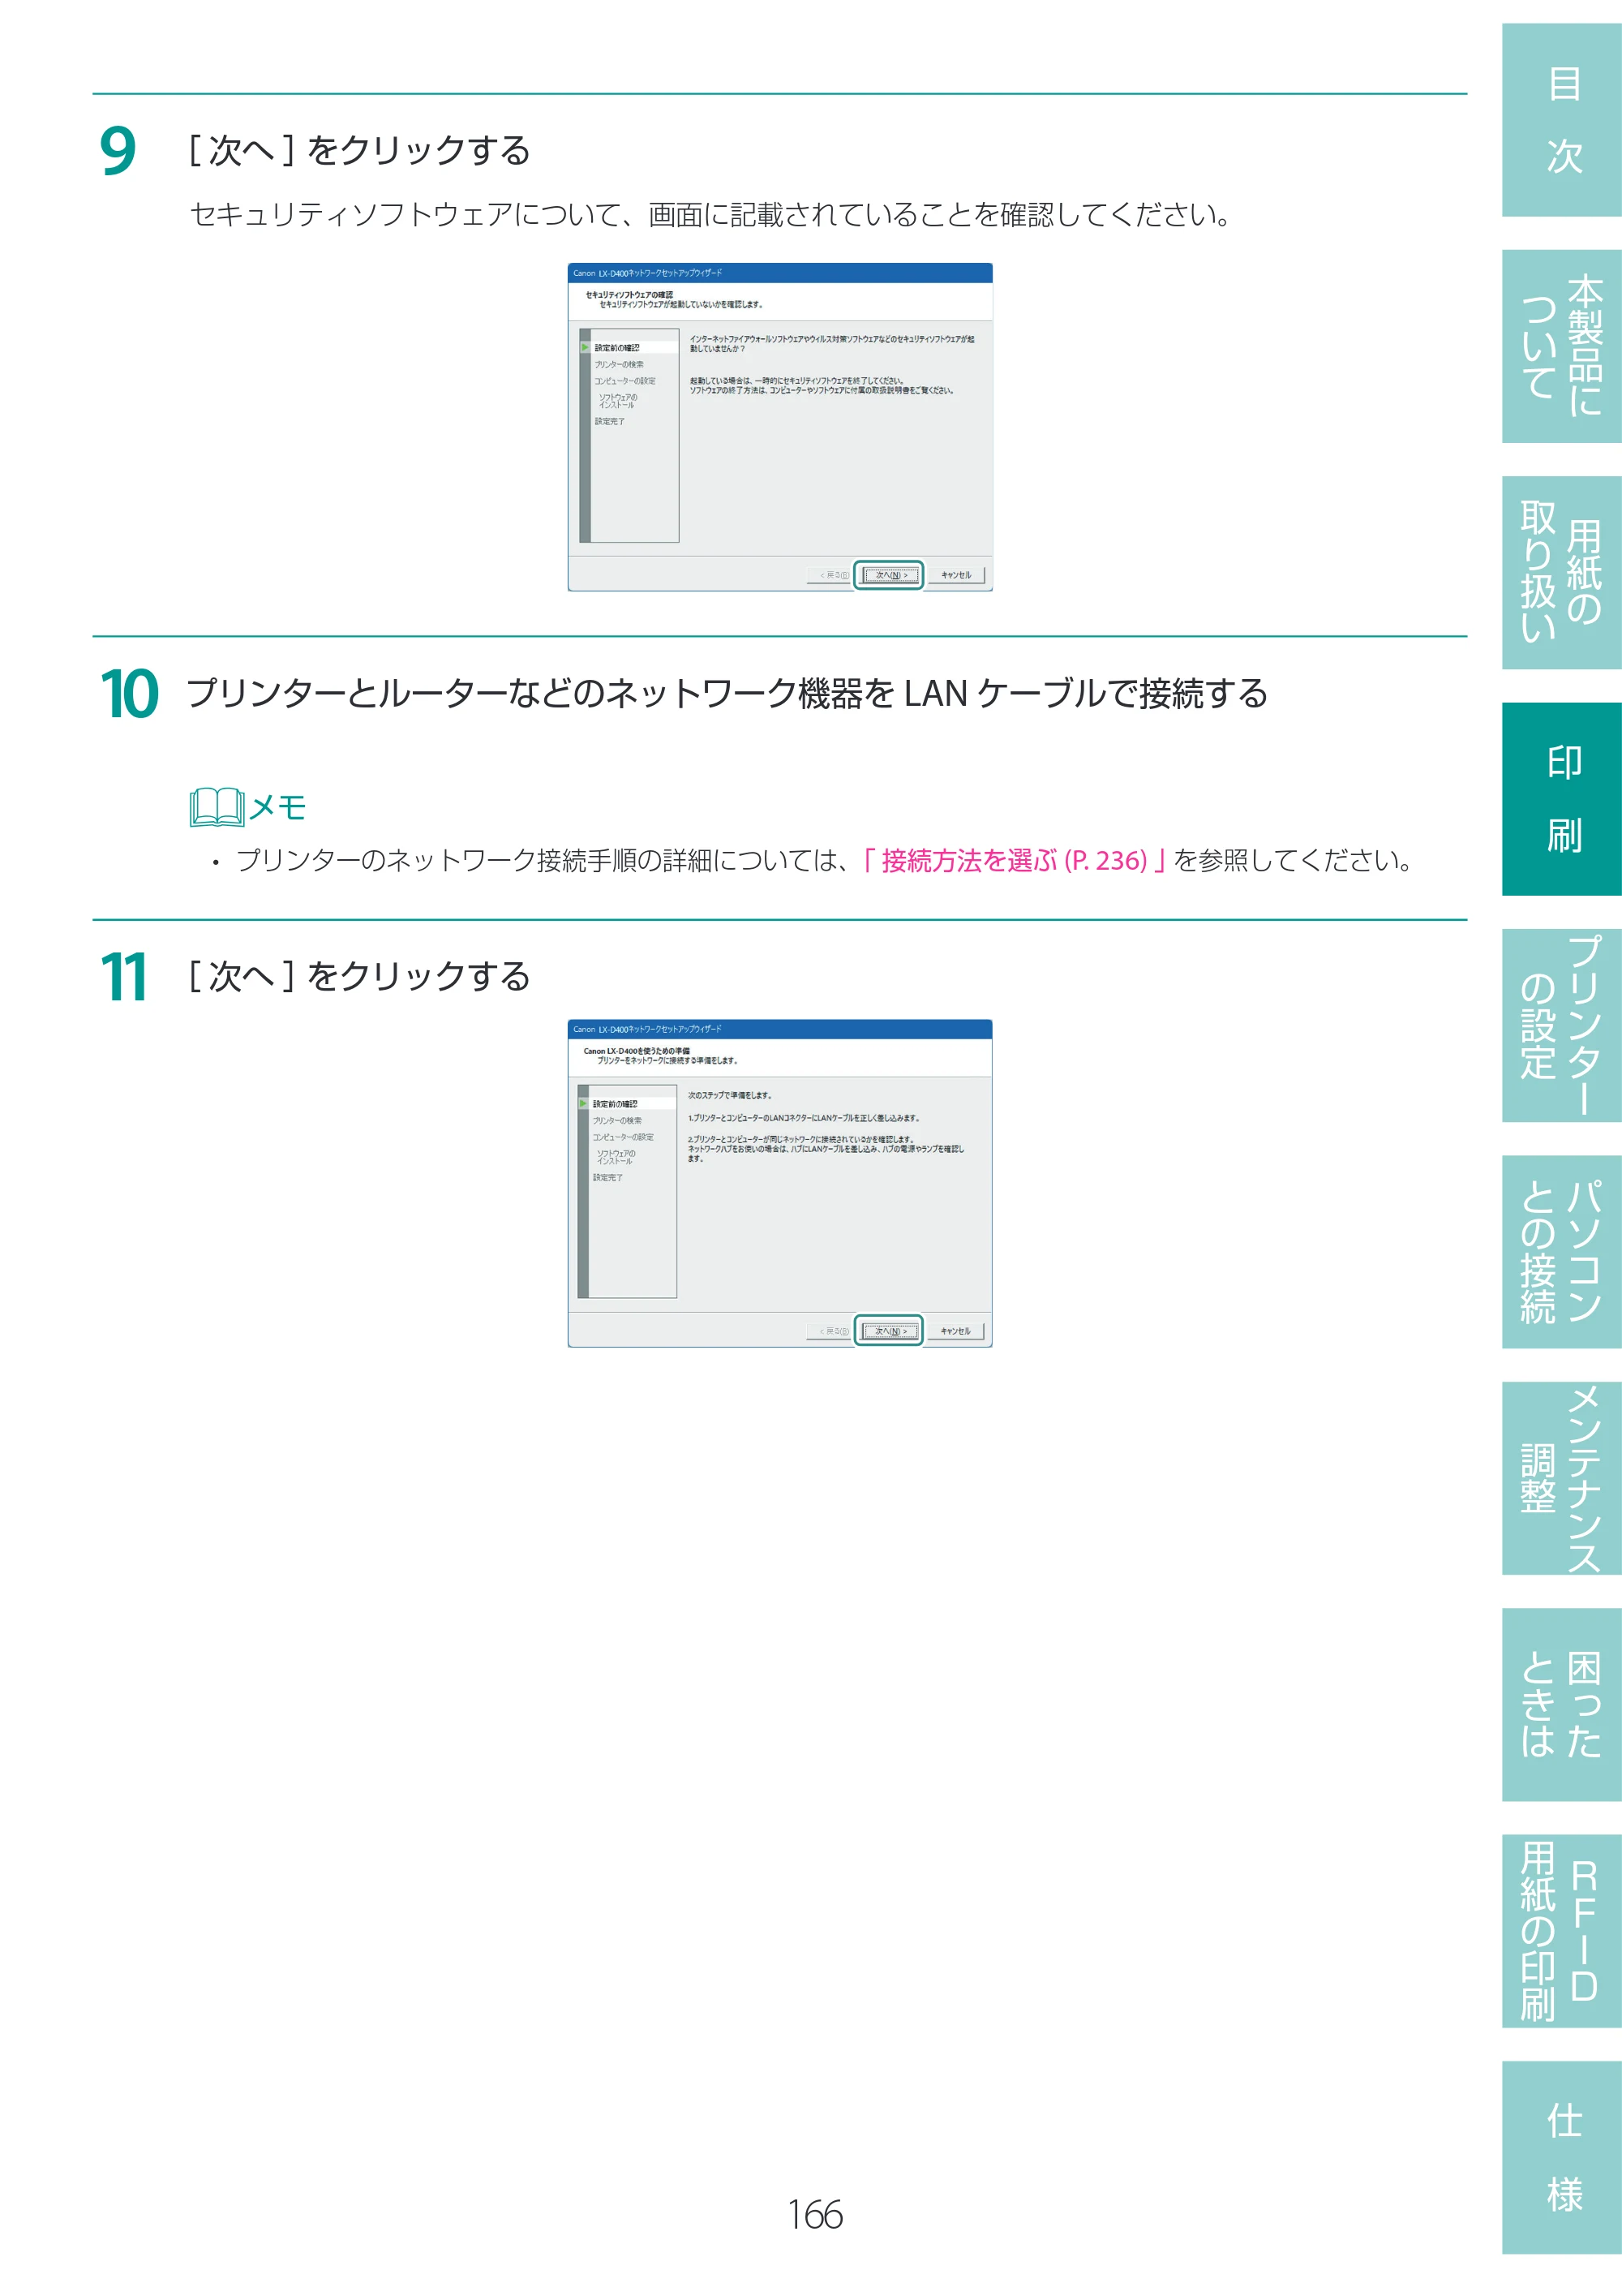
Task: Click the step 9 heading ［次へ］をクリックする
Action: [360, 150]
